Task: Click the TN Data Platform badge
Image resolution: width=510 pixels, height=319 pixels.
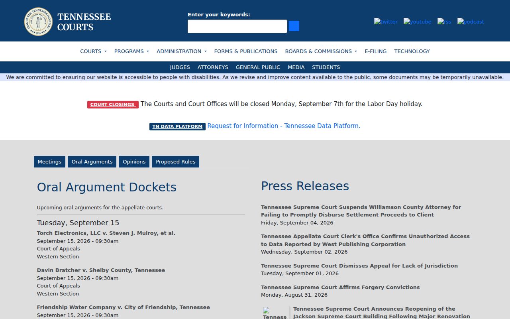Action: [x=177, y=126]
